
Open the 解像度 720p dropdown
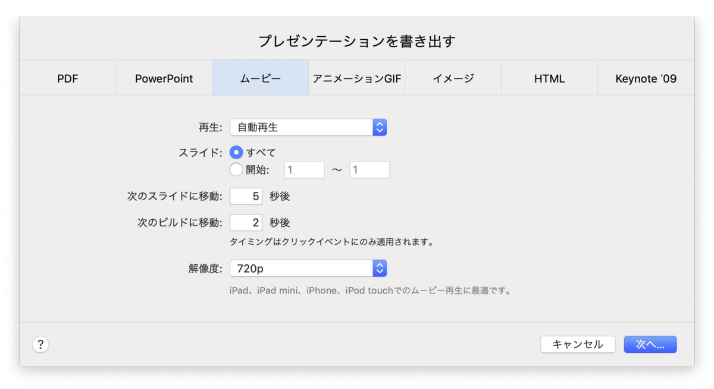coord(308,268)
